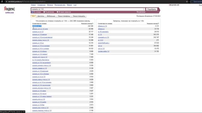Bookmark page with the star icon
202x113 pixels.
click(187, 2)
